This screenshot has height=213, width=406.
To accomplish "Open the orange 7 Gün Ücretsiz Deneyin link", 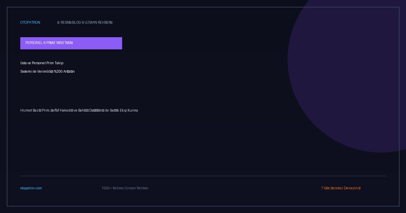I will (341, 188).
